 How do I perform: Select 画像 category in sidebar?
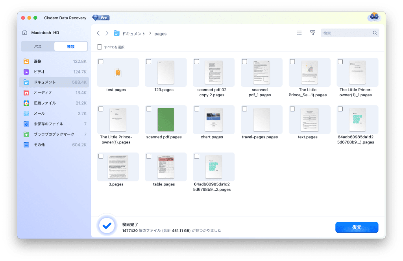pyautogui.click(x=54, y=61)
